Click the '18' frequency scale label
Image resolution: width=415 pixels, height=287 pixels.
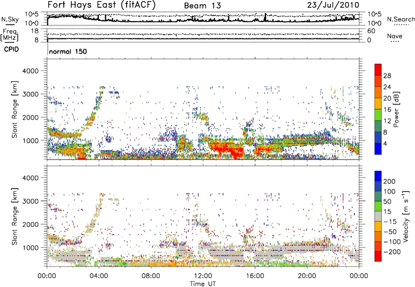coord(34,31)
